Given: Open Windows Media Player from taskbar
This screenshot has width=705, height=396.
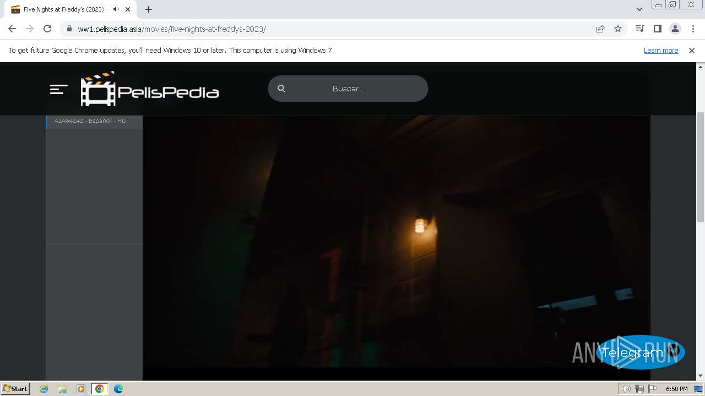Looking at the screenshot, I should [x=81, y=389].
